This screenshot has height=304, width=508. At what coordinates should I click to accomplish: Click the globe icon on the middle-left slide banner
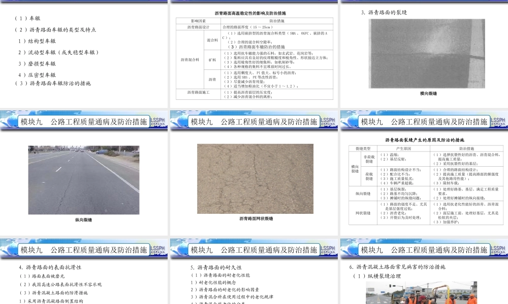[x=13, y=122]
